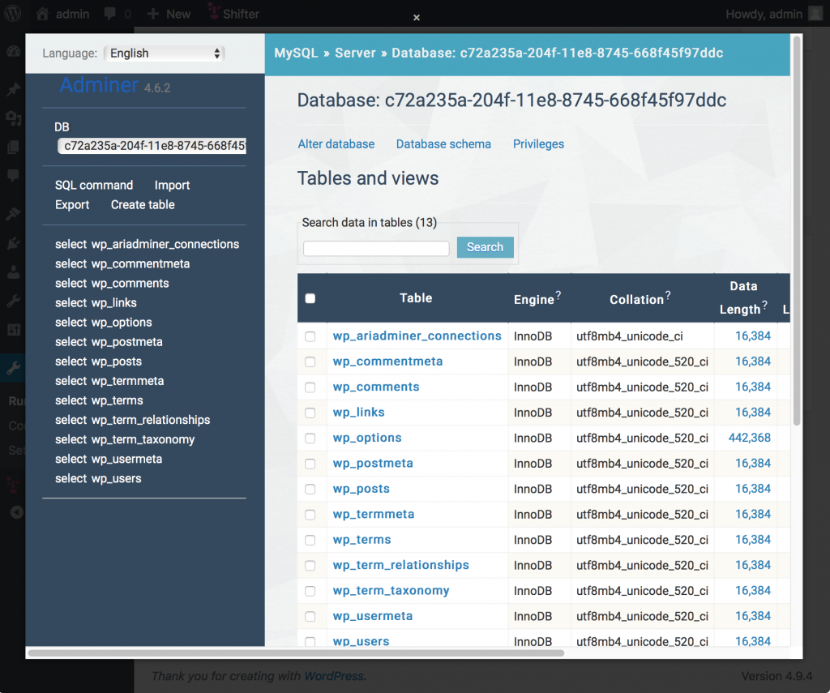Open SQL command in Adminer sidebar

(94, 186)
